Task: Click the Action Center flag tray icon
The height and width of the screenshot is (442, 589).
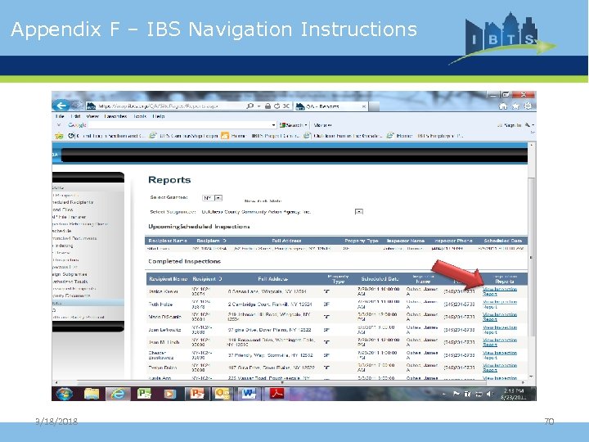Action: (456, 394)
